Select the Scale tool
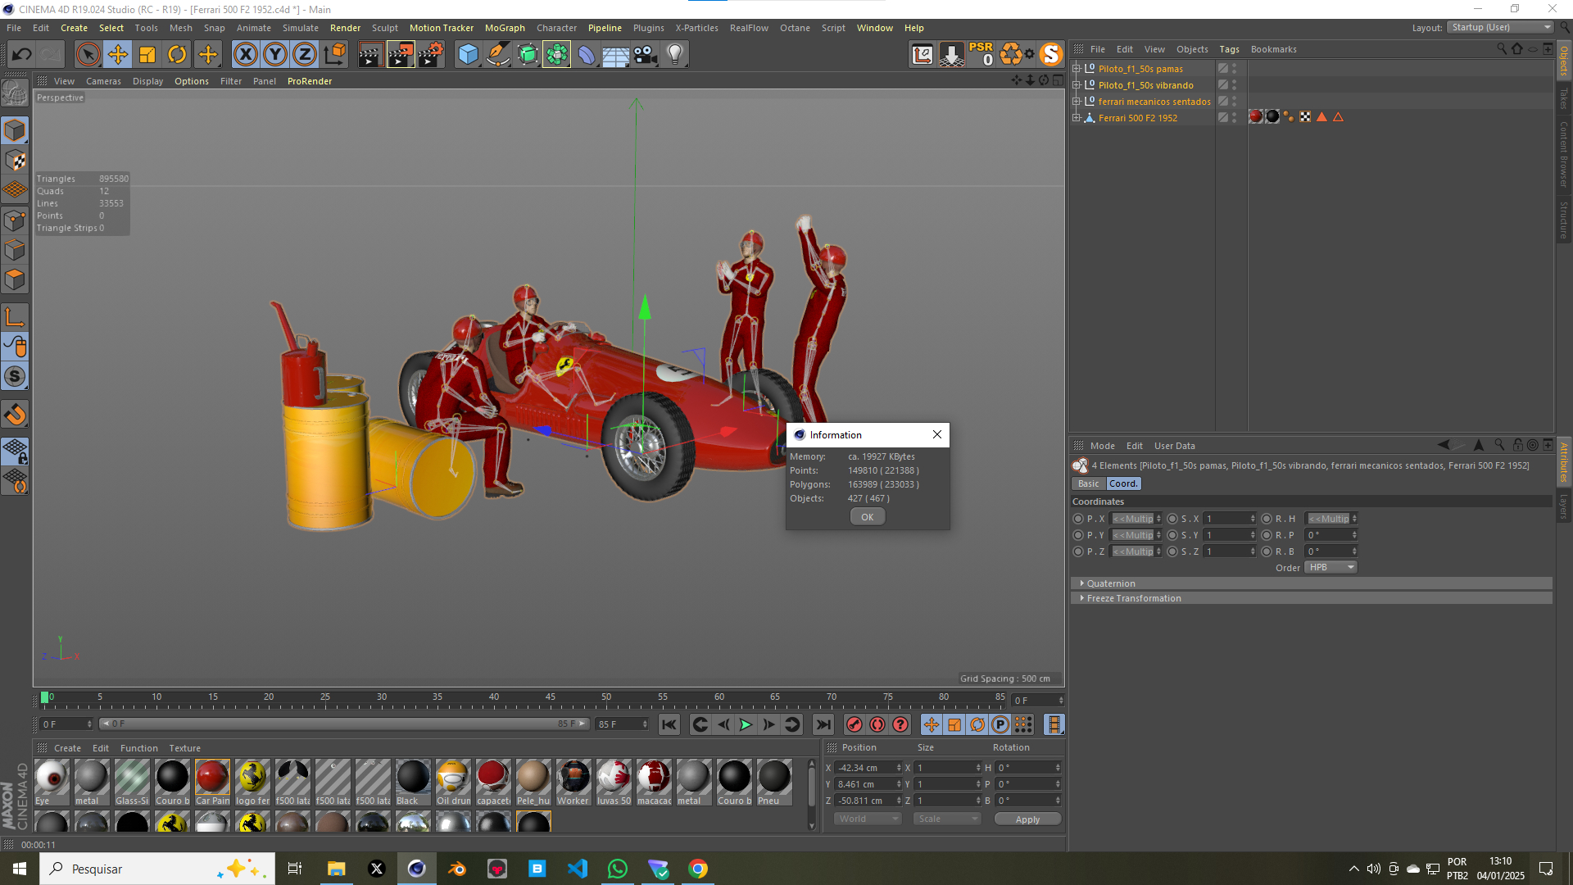 coord(147,54)
